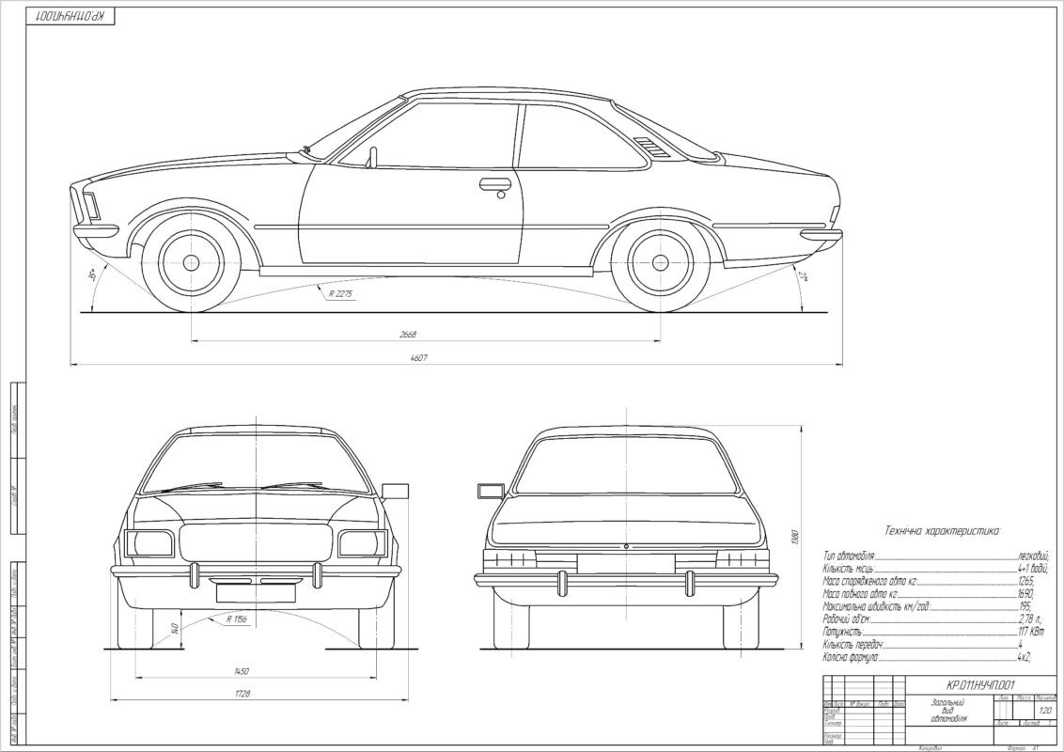
Task: Click the title block code КР.011.НУЧП.001
Action: click(x=980, y=685)
